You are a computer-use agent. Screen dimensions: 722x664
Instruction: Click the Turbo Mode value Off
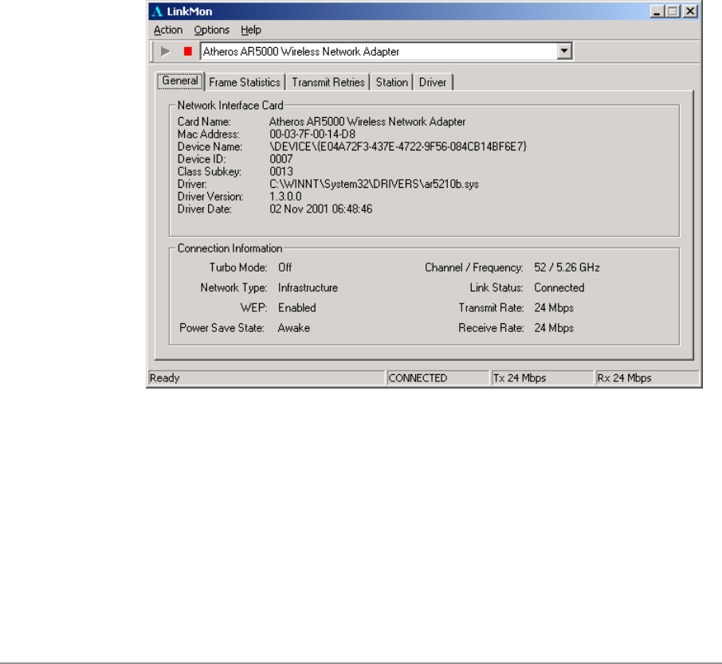click(x=284, y=268)
